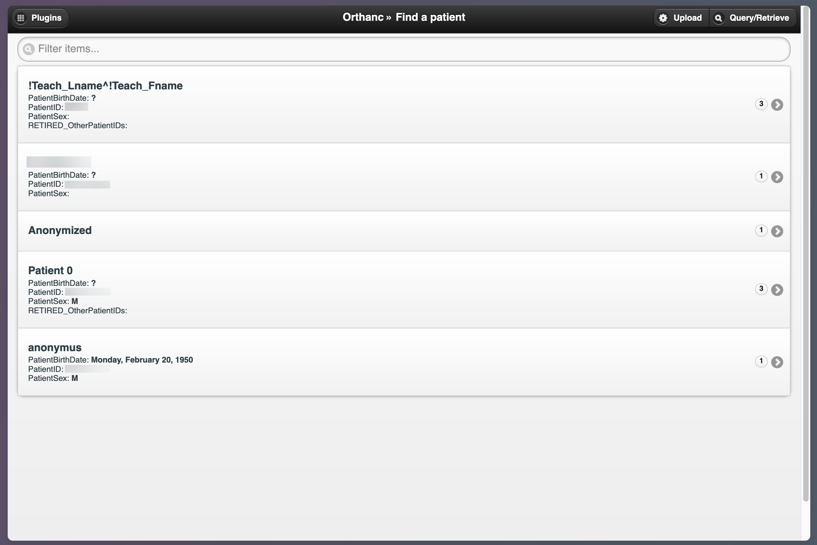Click the Upload gear icon

click(x=663, y=18)
